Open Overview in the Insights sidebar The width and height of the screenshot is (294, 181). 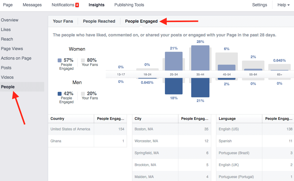click(10, 20)
